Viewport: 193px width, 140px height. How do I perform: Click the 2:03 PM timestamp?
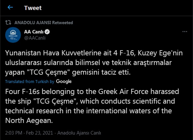point(14,132)
